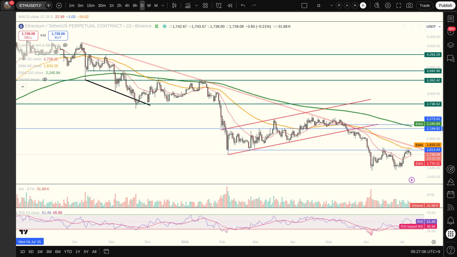The width and height of the screenshot is (457, 257).
Task: Toggle visibility of VWAP Week indicator
Action: (x=45, y=79)
